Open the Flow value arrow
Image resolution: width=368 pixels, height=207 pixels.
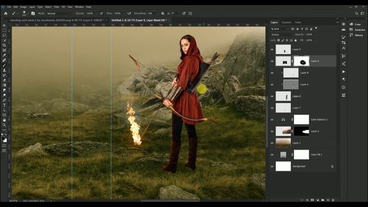tap(124, 13)
